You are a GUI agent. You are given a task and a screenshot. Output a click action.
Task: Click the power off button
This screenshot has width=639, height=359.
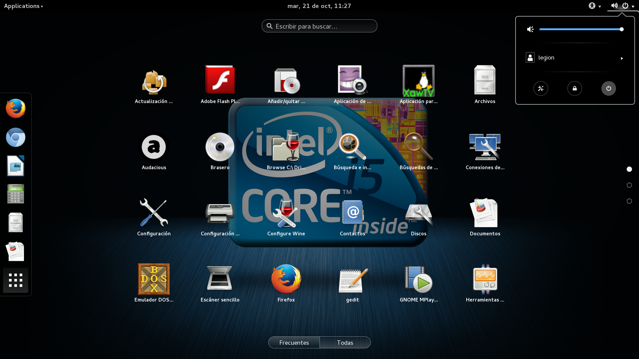[608, 88]
